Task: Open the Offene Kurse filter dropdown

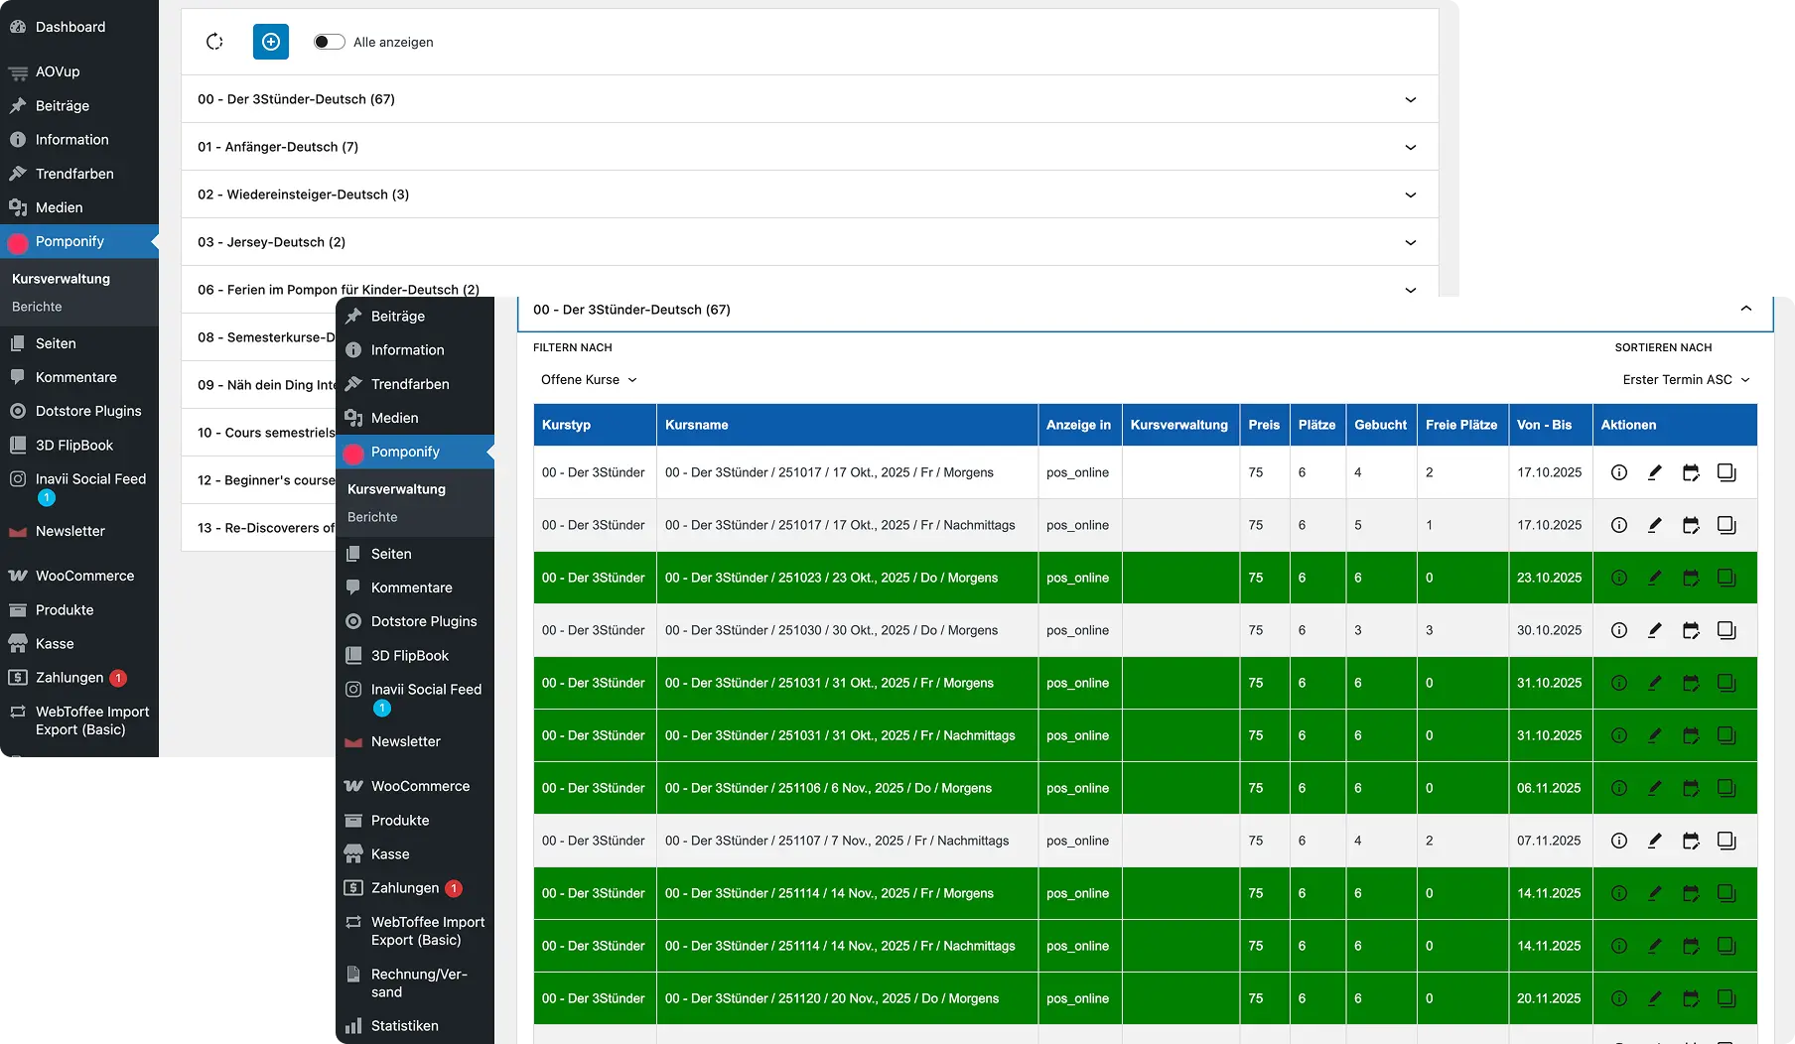Action: tap(589, 380)
